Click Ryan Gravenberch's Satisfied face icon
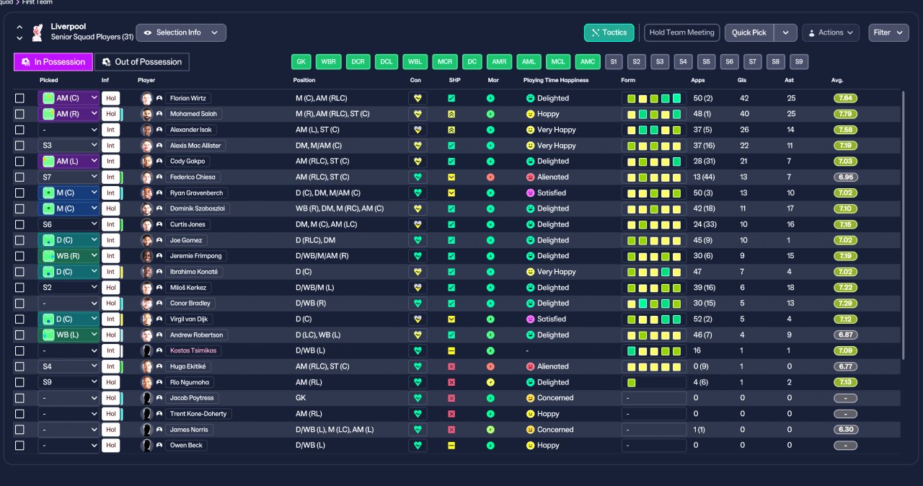Viewport: 923px width, 486px height. [x=530, y=193]
